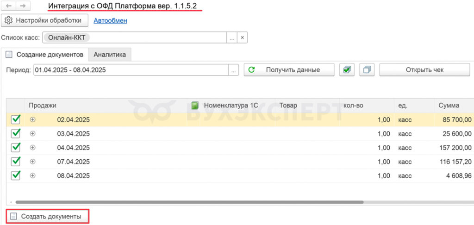Toggle checkbox for 07.04.2025 row
The height and width of the screenshot is (225, 474).
point(16,162)
